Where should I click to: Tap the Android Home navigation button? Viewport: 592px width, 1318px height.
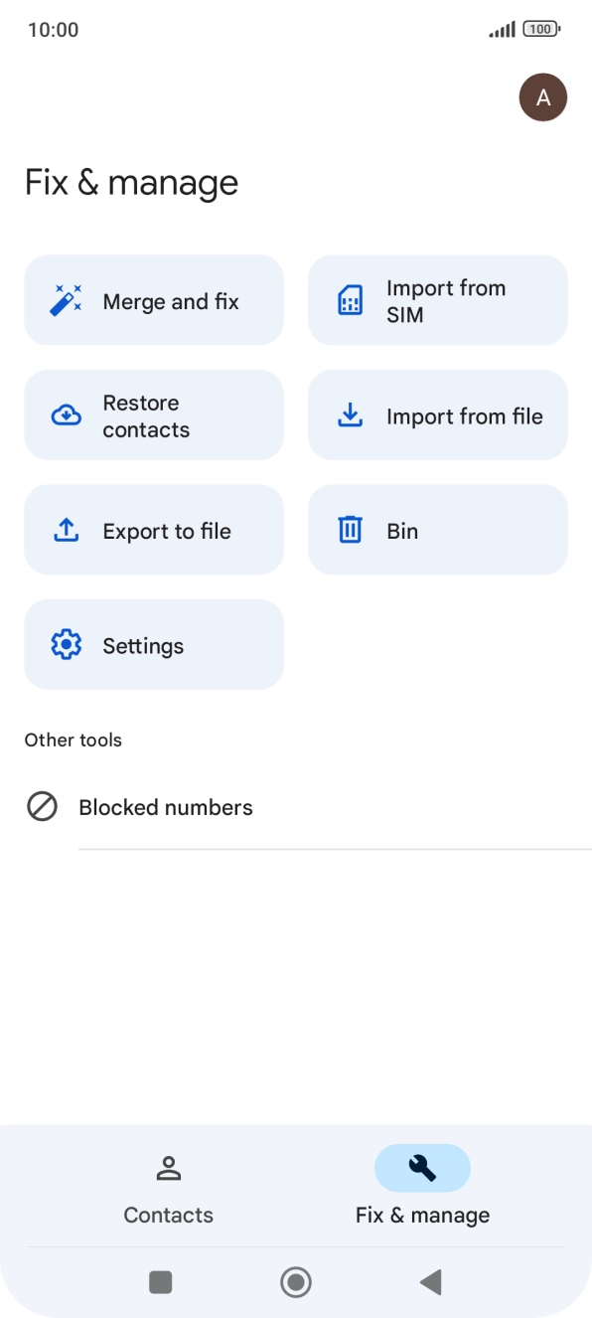pyautogui.click(x=296, y=1282)
